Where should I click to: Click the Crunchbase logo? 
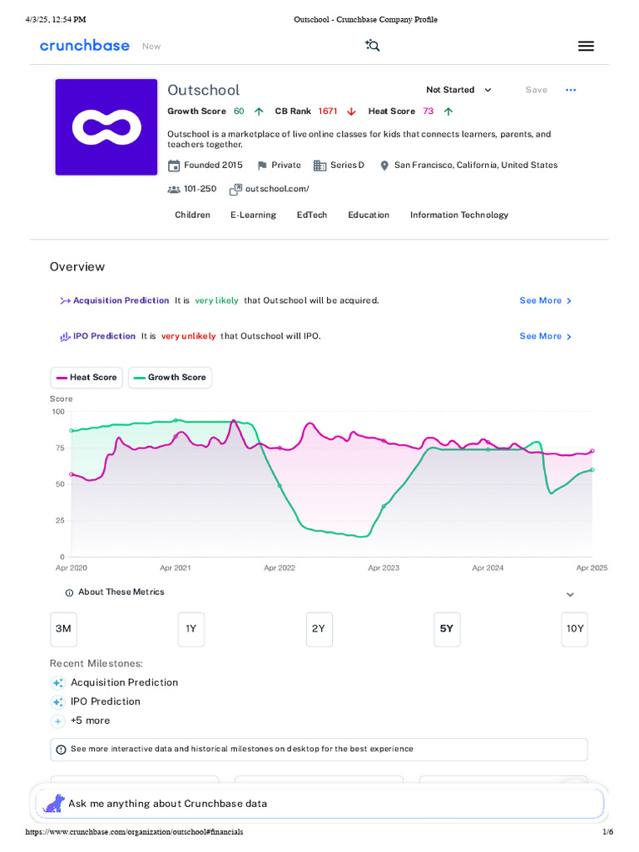(85, 46)
